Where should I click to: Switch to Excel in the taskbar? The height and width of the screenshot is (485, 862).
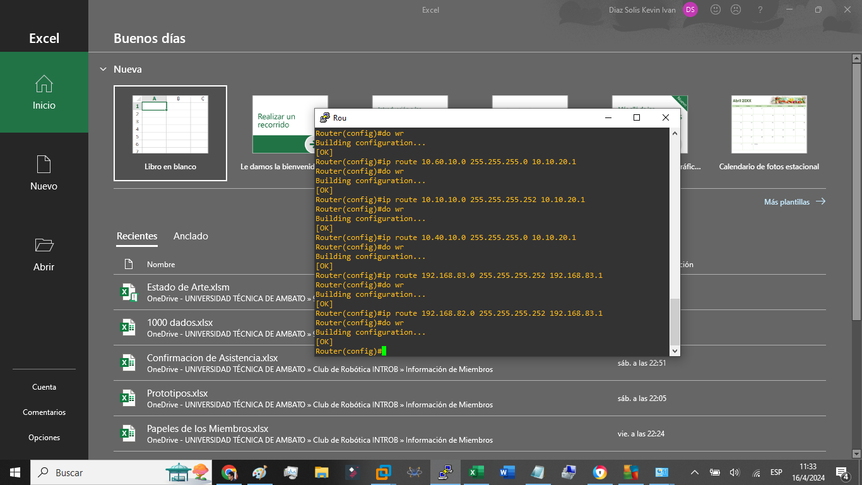(476, 472)
